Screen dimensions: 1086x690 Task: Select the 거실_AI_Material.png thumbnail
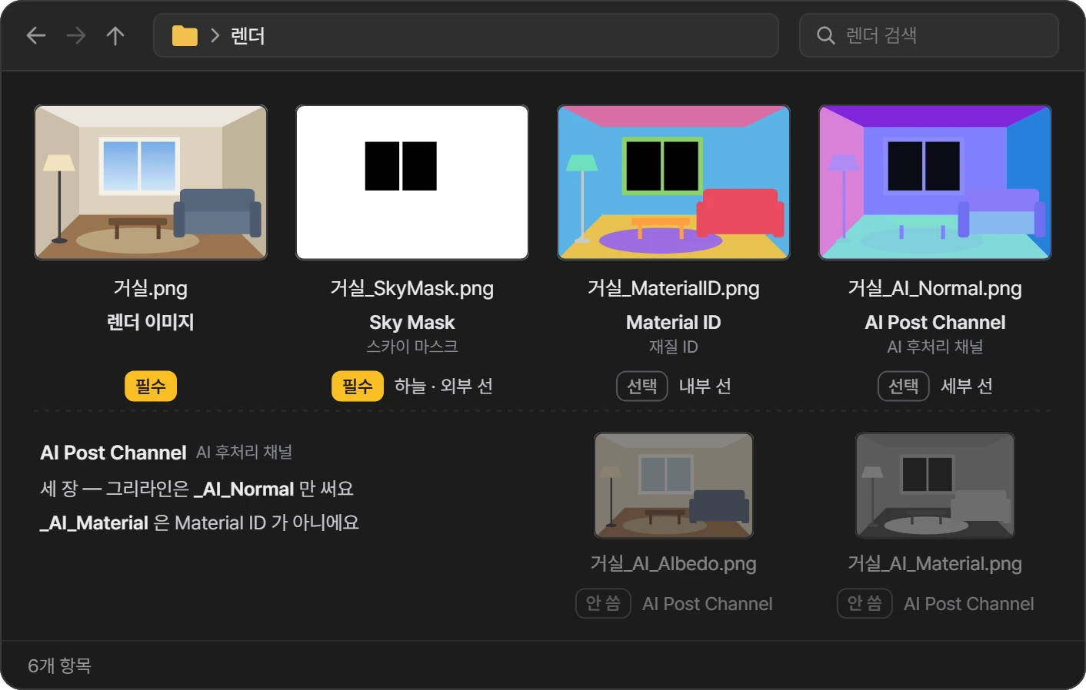935,486
